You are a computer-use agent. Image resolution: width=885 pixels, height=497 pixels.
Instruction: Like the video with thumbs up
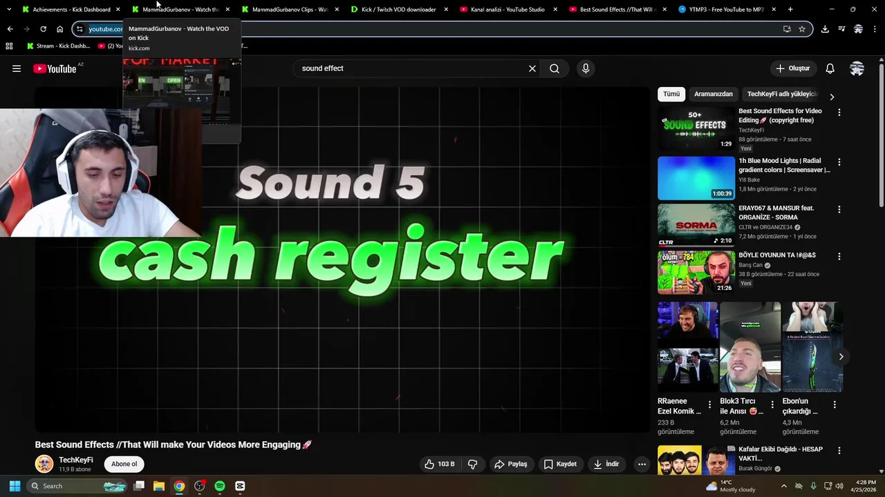tap(440, 464)
